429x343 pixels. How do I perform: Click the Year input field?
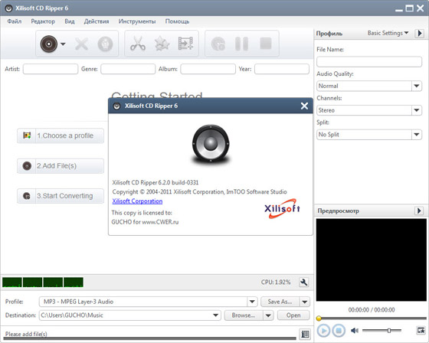click(x=282, y=69)
